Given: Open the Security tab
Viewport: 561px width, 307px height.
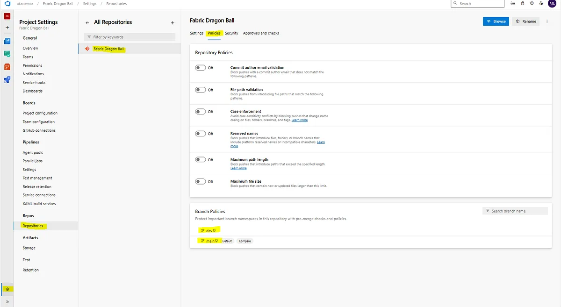Looking at the screenshot, I should coord(231,33).
